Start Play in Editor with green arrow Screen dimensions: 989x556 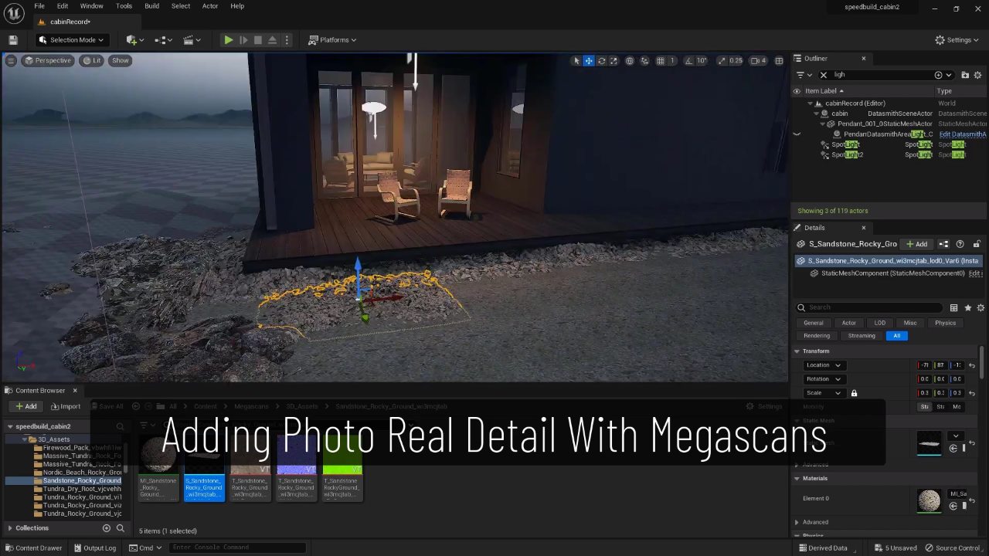(228, 40)
